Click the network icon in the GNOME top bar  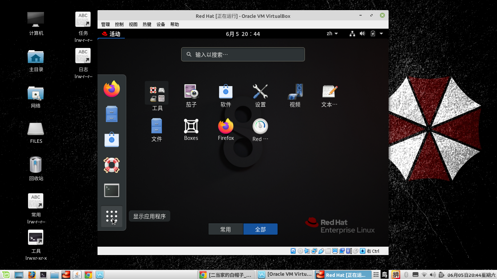[352, 34]
